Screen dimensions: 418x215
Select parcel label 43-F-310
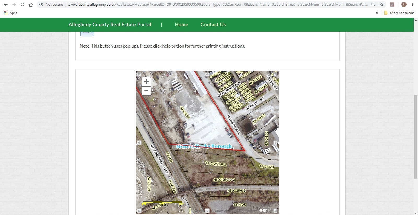click(173, 186)
